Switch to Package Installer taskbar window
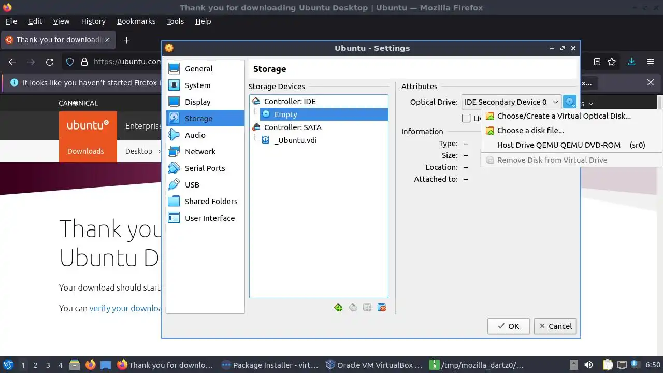This screenshot has width=663, height=373. [269, 365]
